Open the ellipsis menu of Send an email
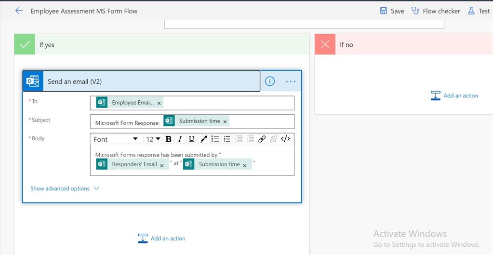Image resolution: width=493 pixels, height=255 pixels. point(291,81)
